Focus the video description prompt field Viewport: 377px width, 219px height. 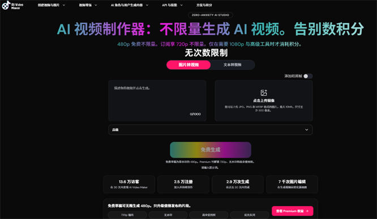pyautogui.click(x=157, y=101)
